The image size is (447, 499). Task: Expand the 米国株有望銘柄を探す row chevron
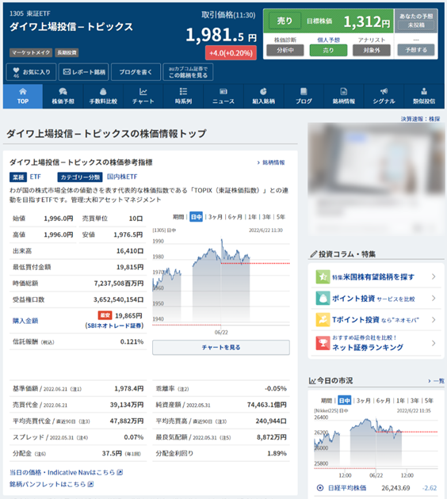pyautogui.click(x=434, y=276)
